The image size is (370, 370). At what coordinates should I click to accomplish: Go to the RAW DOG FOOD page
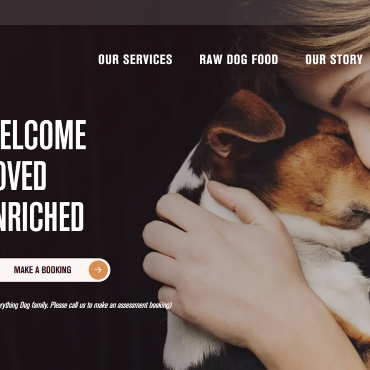(x=239, y=59)
